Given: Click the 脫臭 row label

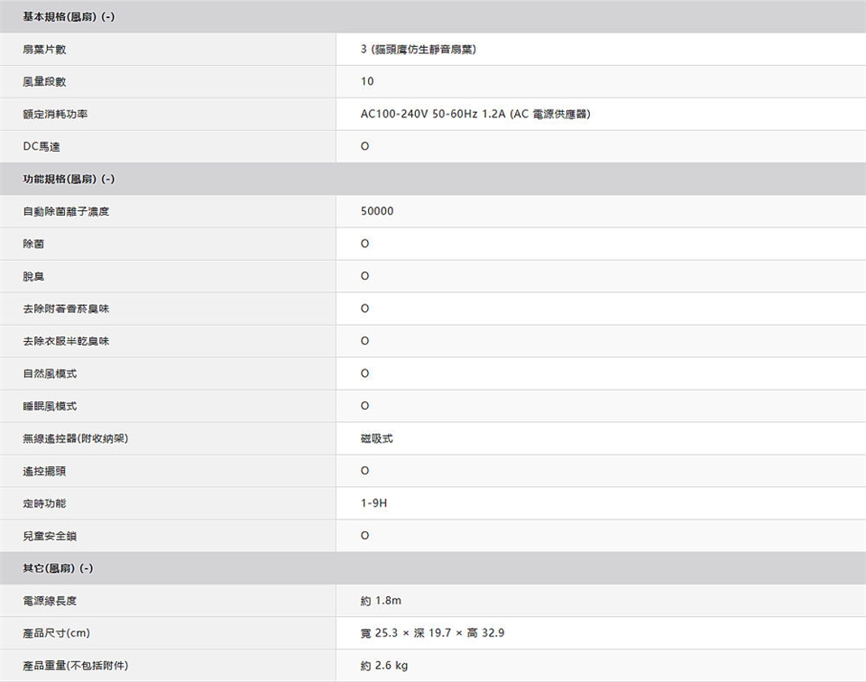Looking at the screenshot, I should 33,277.
